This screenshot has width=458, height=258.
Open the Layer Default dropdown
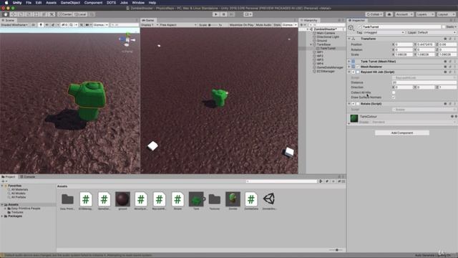click(436, 32)
